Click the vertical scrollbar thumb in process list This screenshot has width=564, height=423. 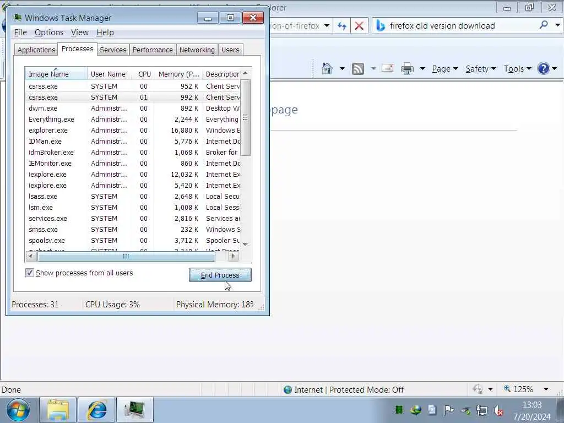pyautogui.click(x=245, y=118)
